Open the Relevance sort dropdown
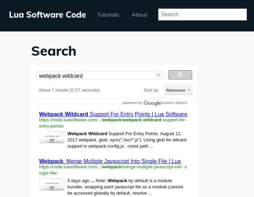This screenshot has width=254, height=197. coord(178,90)
